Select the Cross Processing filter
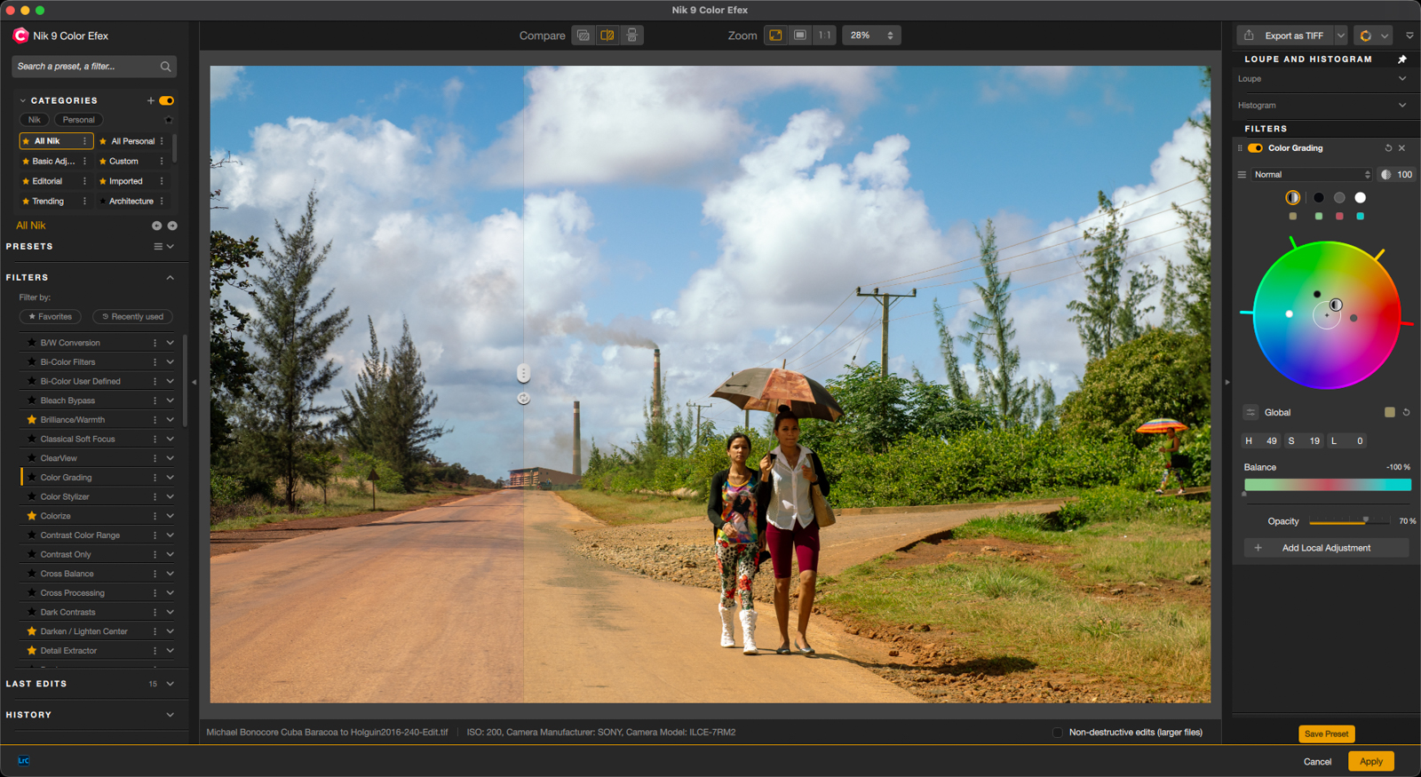Viewport: 1421px width, 777px height. tap(72, 593)
